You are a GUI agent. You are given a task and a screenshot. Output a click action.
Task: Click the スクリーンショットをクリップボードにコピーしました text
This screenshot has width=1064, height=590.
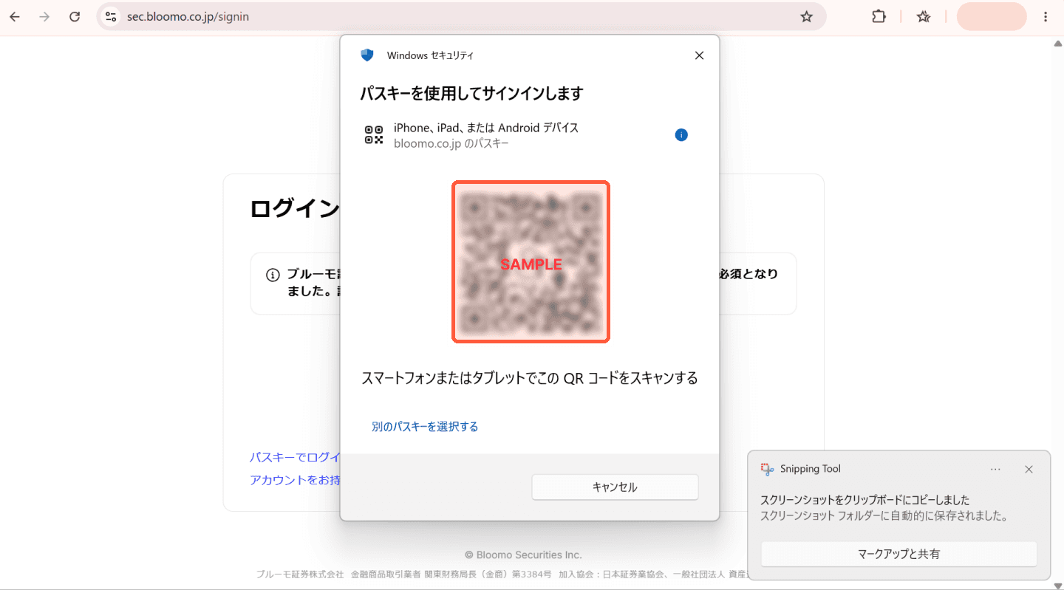864,500
